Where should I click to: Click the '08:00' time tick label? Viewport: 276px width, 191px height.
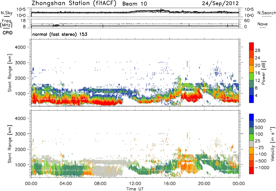click(x=100, y=184)
